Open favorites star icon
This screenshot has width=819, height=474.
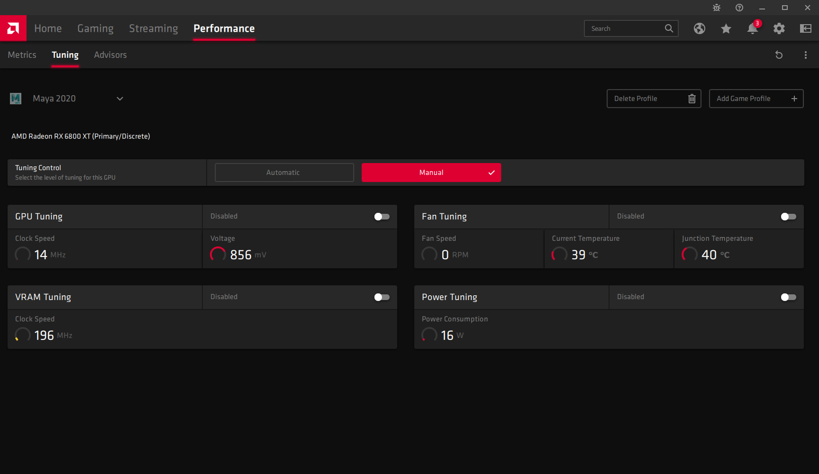pyautogui.click(x=726, y=28)
